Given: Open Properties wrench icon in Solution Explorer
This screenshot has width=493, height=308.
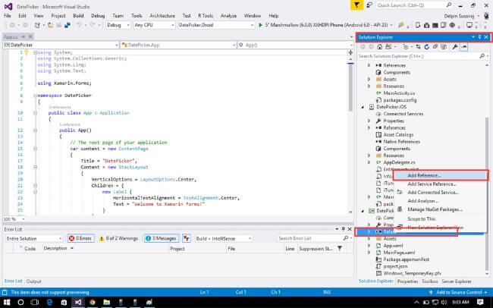Looking at the screenshot, I should 454,46.
